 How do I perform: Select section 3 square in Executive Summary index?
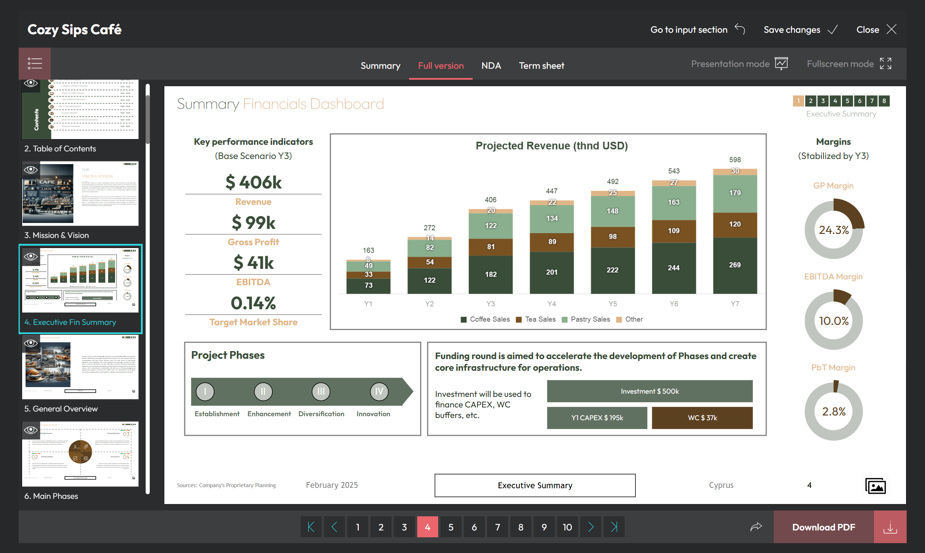[823, 101]
